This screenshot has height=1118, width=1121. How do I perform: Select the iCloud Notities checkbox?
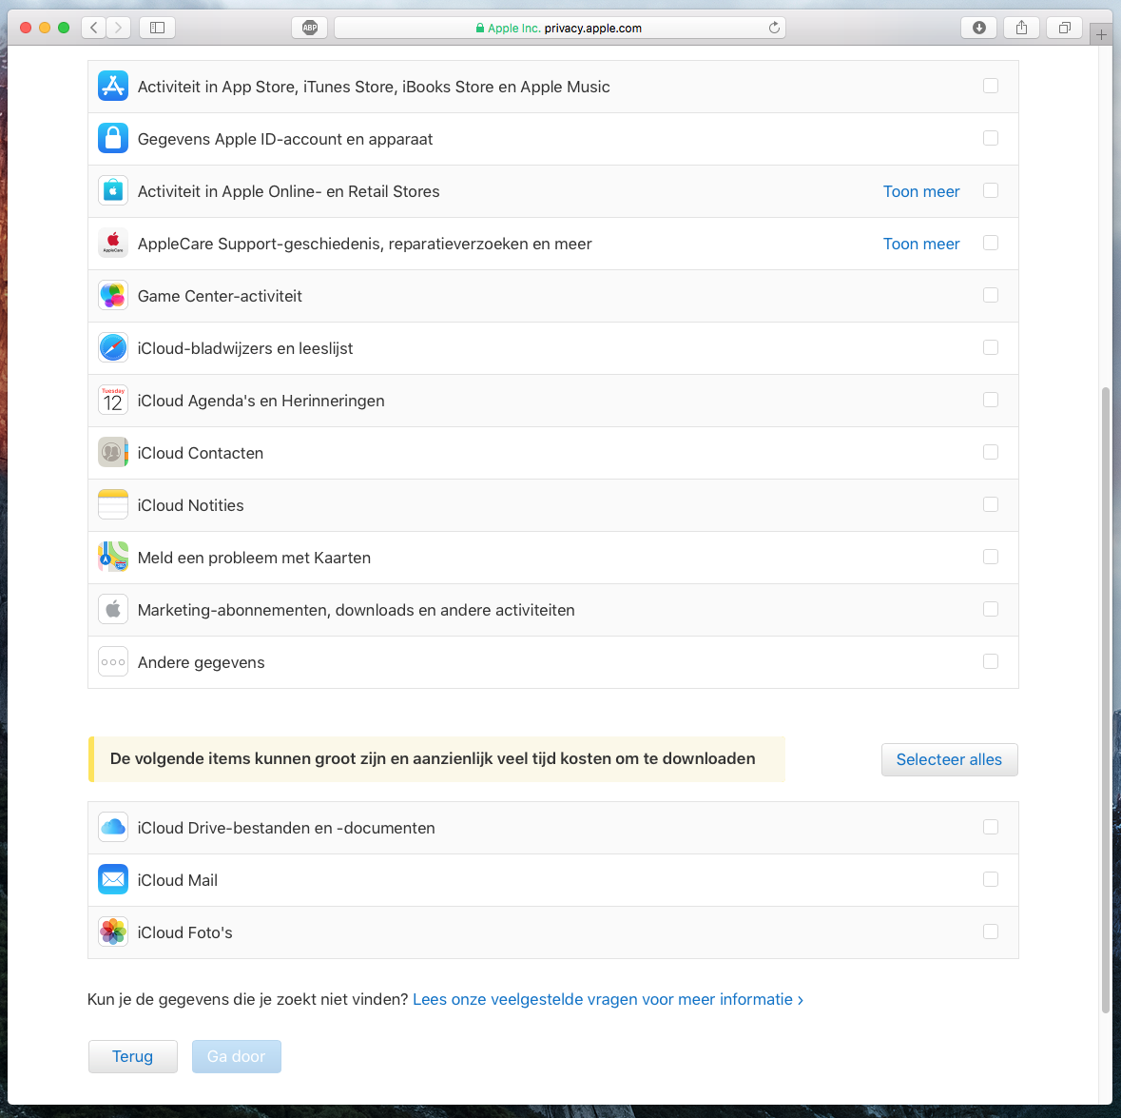point(991,504)
